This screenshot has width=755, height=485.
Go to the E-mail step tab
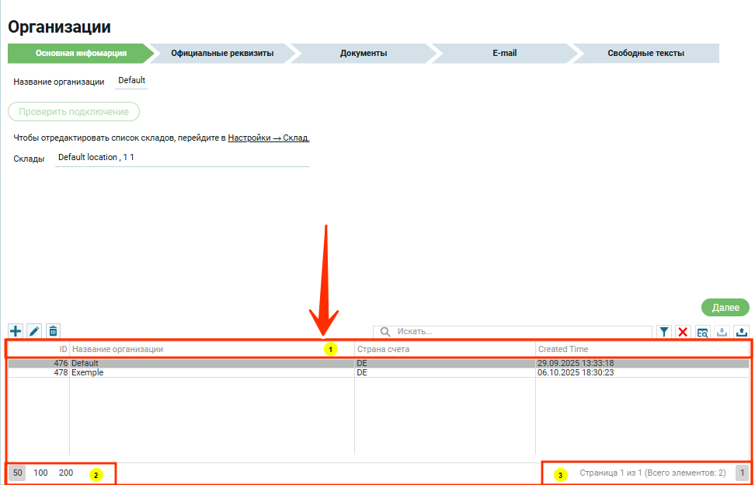click(x=504, y=54)
